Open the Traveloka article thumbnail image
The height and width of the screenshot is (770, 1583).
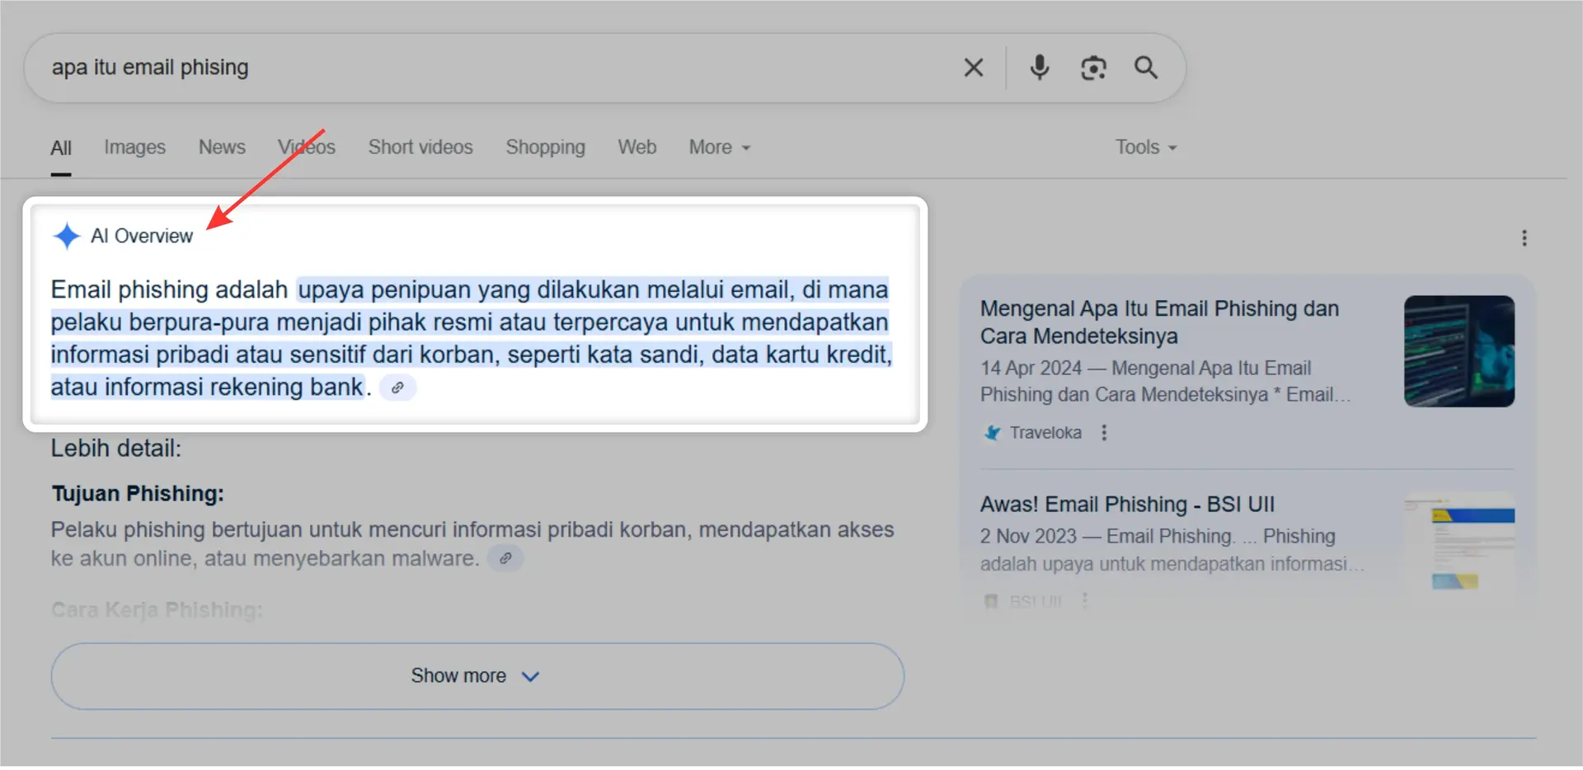point(1459,351)
